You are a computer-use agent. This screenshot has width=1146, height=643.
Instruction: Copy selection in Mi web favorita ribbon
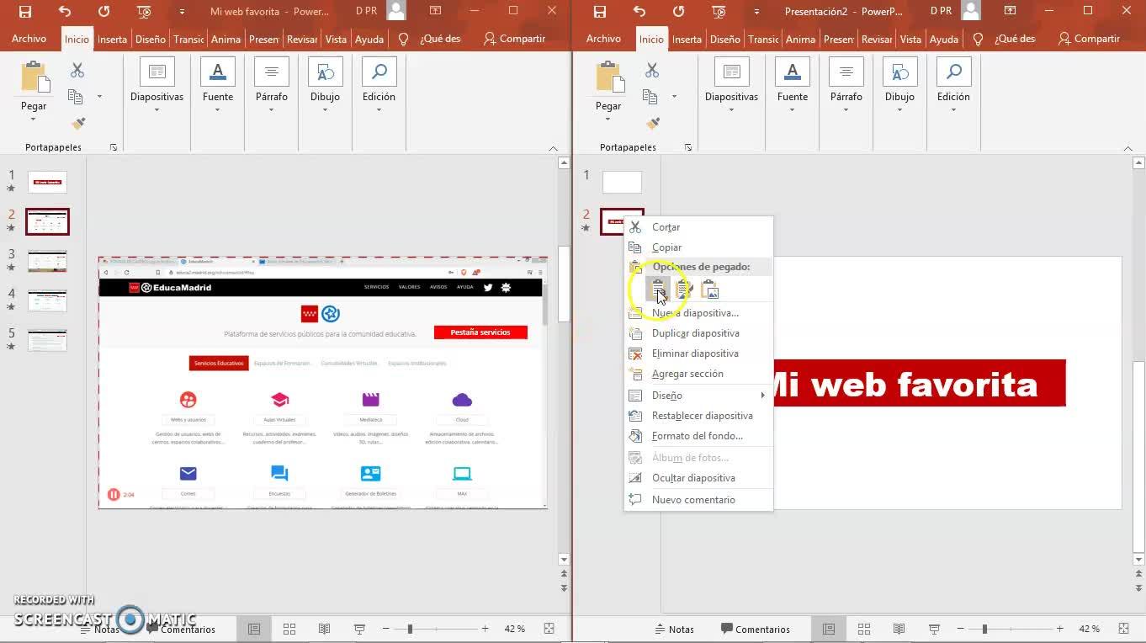click(76, 97)
